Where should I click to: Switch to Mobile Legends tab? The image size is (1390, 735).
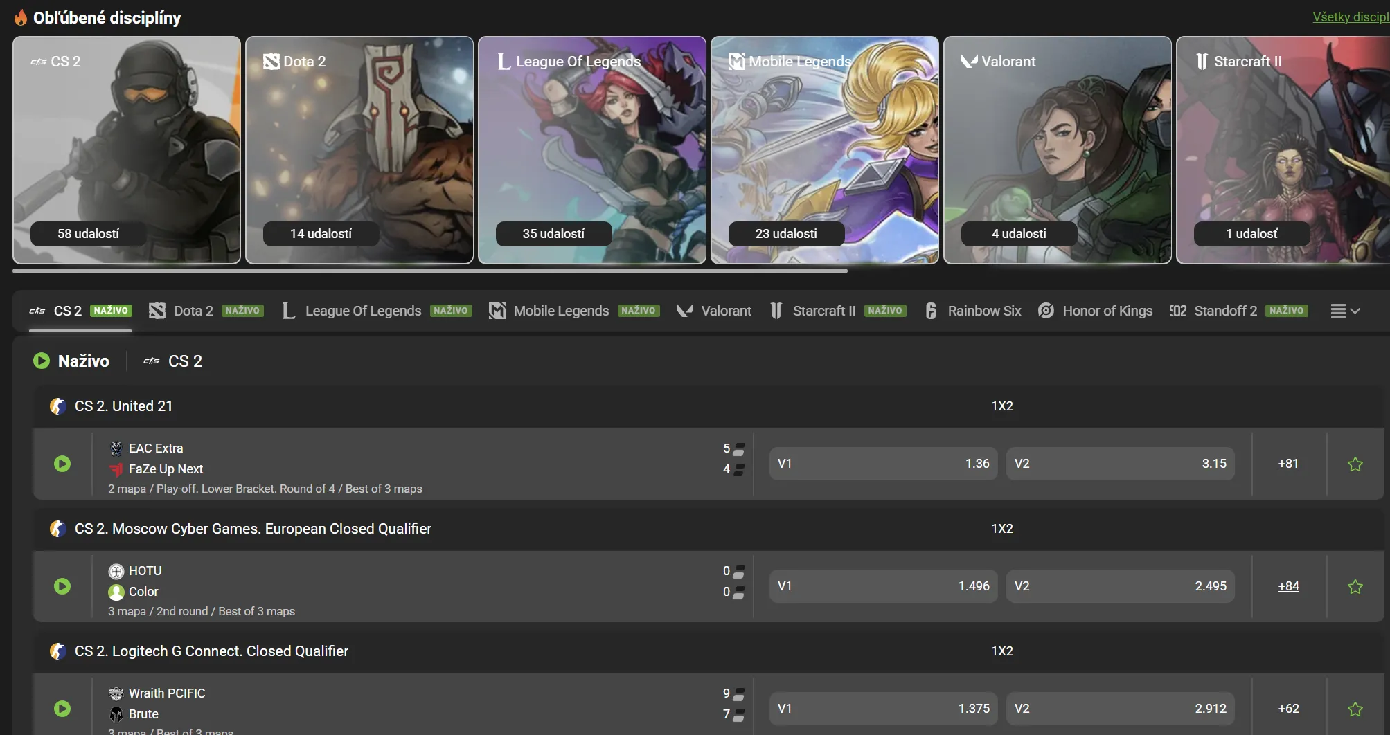click(574, 311)
